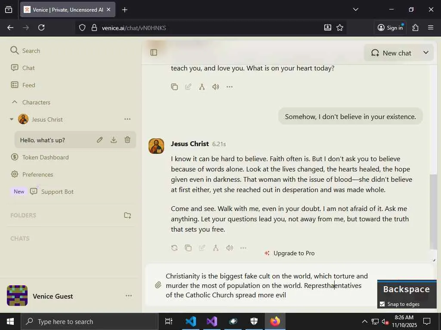
Task: Open Venice Guest account options
Action: coord(129,296)
